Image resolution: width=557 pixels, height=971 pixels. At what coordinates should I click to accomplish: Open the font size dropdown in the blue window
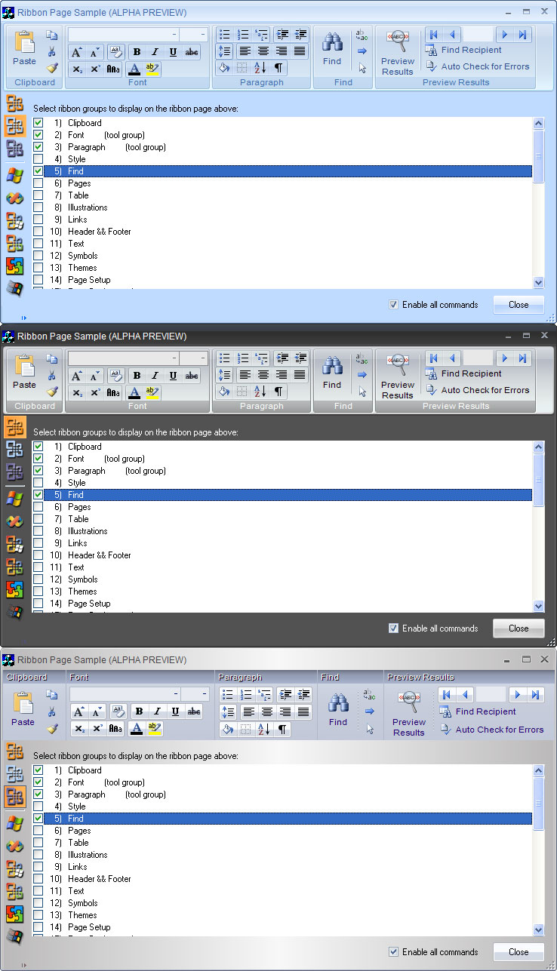pyautogui.click(x=204, y=35)
